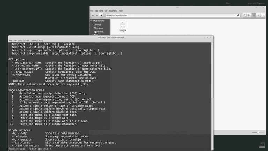
Task: Go up to the parent folder
Action: click(x=101, y=15)
